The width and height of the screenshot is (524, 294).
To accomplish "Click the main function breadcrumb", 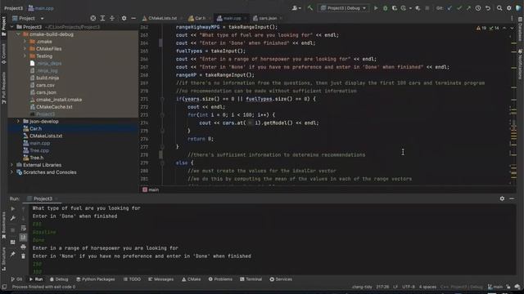I will 151,189.
